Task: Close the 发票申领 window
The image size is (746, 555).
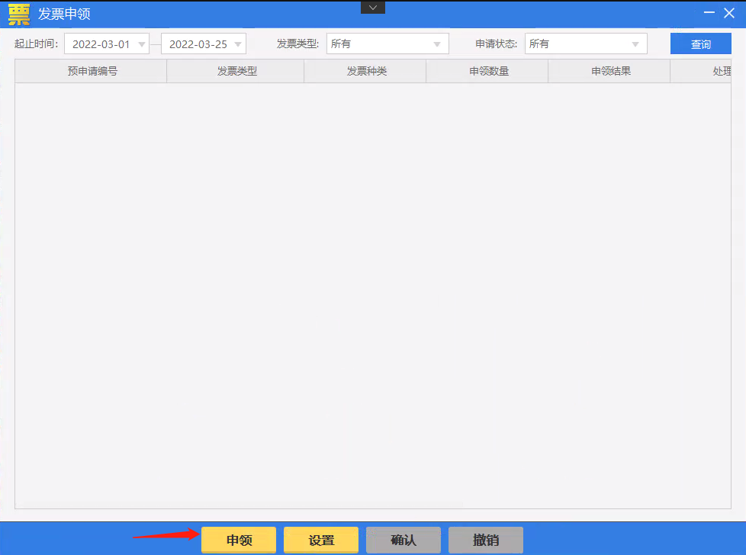Action: (x=729, y=13)
